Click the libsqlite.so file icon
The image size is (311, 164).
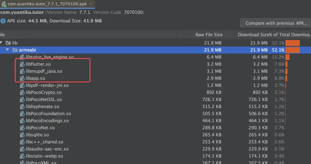22,135
